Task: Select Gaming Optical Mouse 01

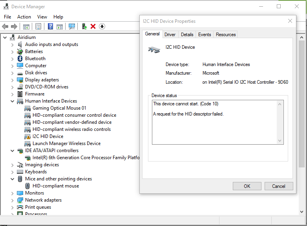Action: click(x=59, y=108)
